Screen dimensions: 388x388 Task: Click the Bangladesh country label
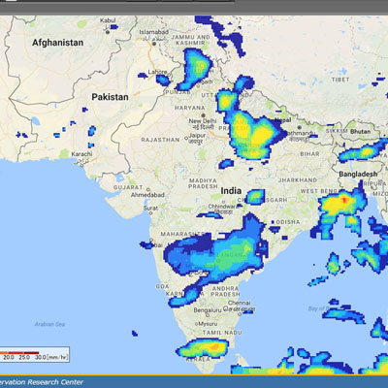tap(358, 174)
